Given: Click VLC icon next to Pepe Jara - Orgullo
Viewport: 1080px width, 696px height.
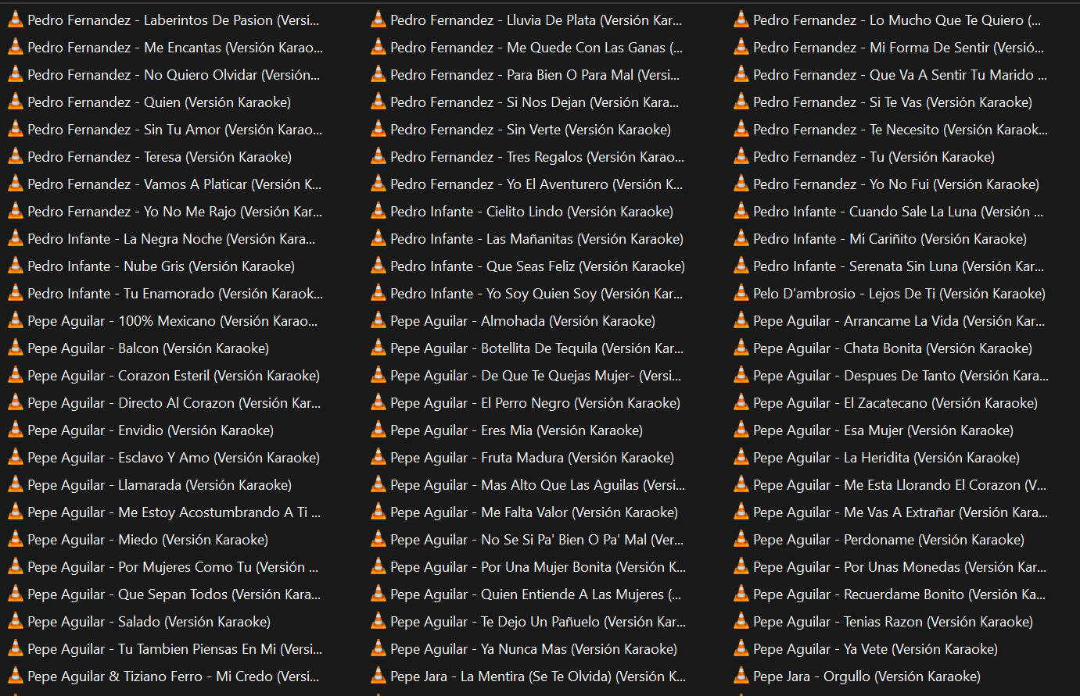Looking at the screenshot, I should click(x=741, y=676).
